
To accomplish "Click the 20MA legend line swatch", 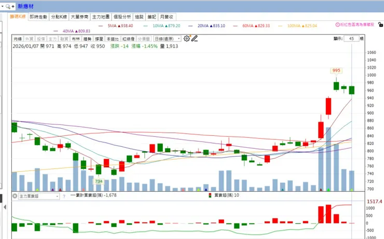I will pos(190,26).
